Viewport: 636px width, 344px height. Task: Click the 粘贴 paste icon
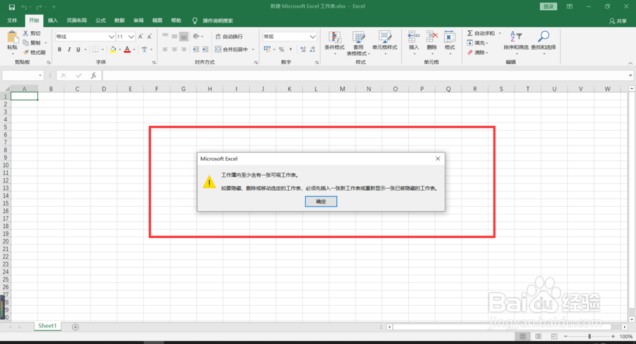tap(12, 38)
